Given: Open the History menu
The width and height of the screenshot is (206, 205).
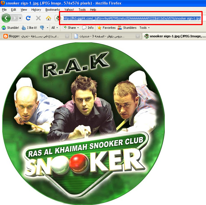Looking at the screenshot, I should pyautogui.click(x=36, y=10).
